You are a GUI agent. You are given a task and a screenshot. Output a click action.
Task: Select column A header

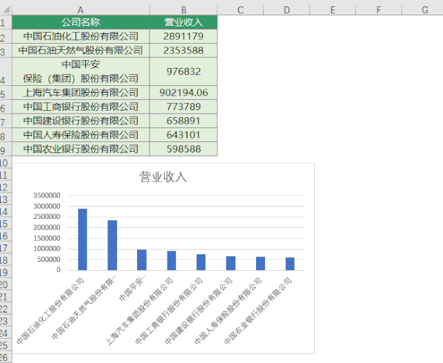pos(80,10)
